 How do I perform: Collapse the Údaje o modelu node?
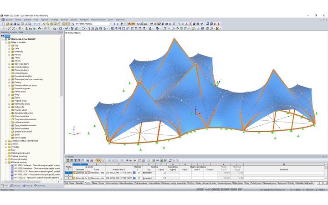tap(6, 42)
